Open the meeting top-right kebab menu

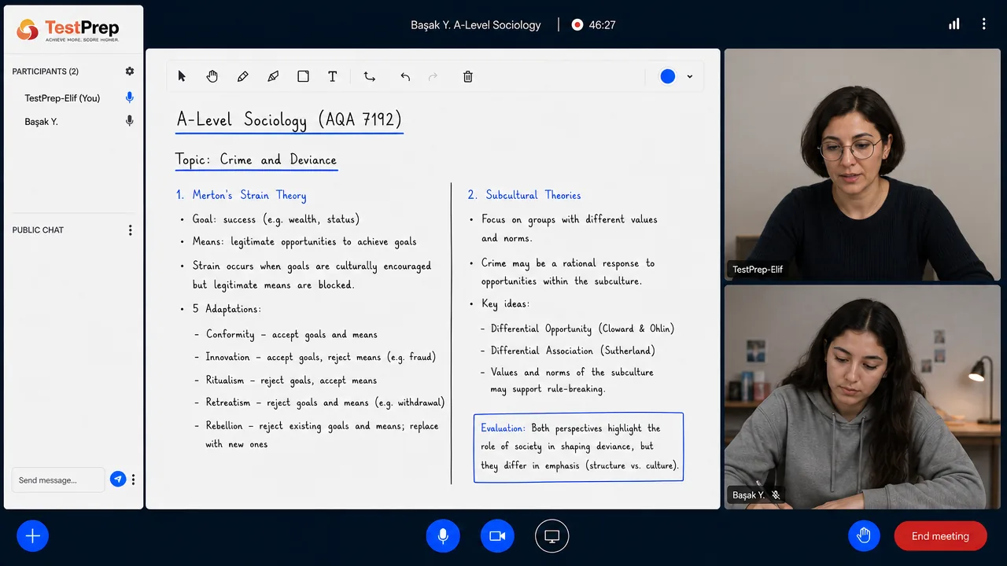[x=983, y=24]
